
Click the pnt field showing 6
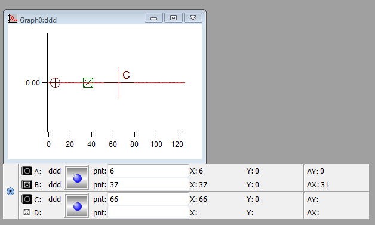[x=148, y=171]
